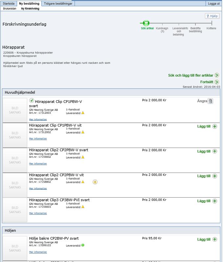Click the yellow exclamation icon on Clip2 vit

[95, 182]
